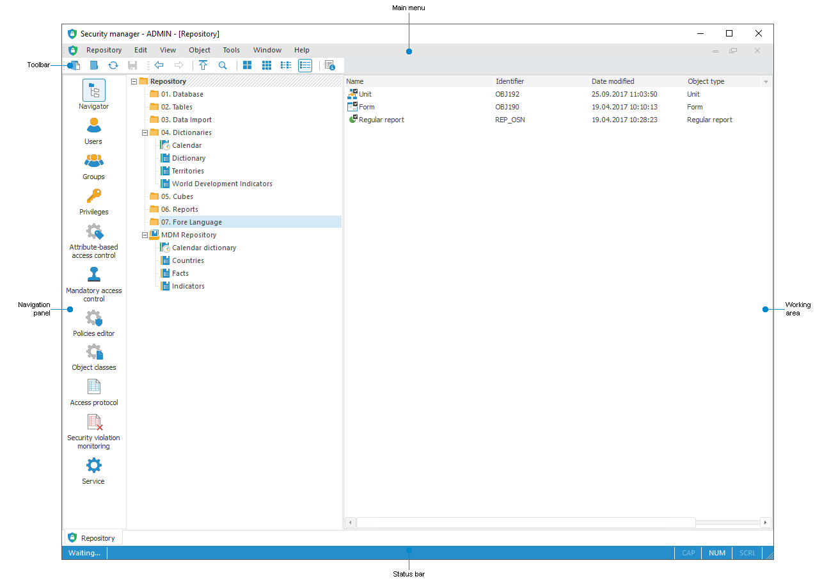Toggle the small icons view mode

tap(266, 65)
